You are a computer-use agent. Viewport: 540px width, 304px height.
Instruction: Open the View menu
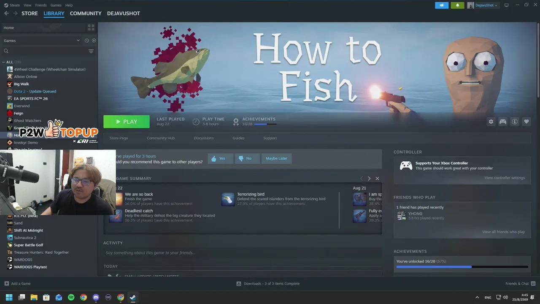[x=27, y=5]
